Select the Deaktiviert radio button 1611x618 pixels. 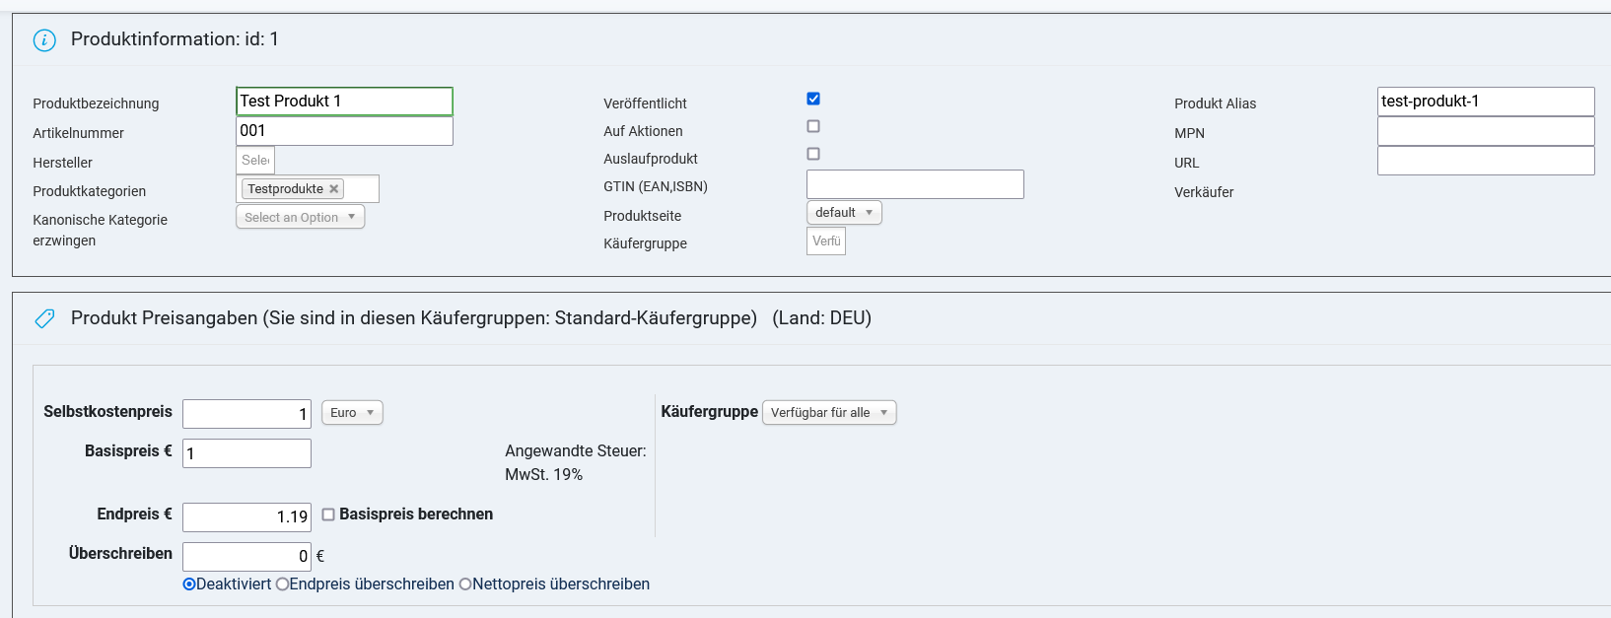189,584
